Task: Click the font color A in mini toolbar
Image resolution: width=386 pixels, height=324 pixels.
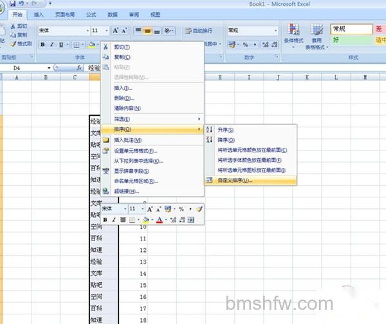Action: (160, 220)
